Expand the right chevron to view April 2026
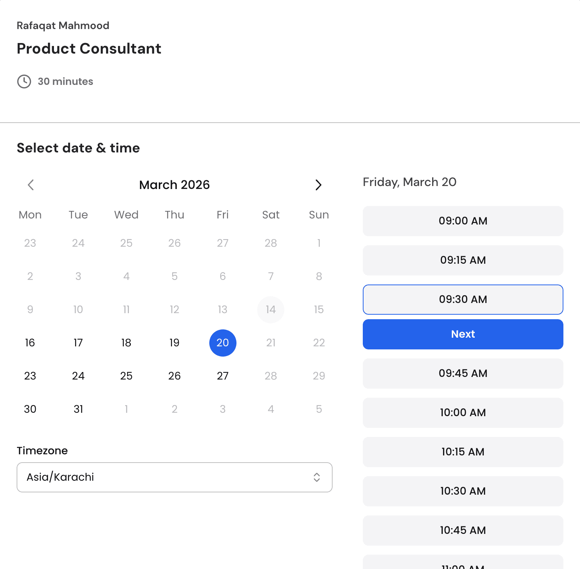 click(319, 185)
